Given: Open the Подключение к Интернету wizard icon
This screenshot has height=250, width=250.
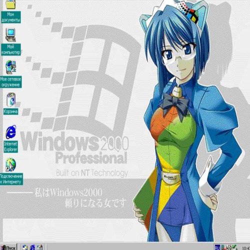Looking at the screenshot, I should [10, 165].
